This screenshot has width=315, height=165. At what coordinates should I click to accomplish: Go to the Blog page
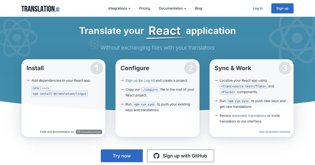[x=198, y=8]
